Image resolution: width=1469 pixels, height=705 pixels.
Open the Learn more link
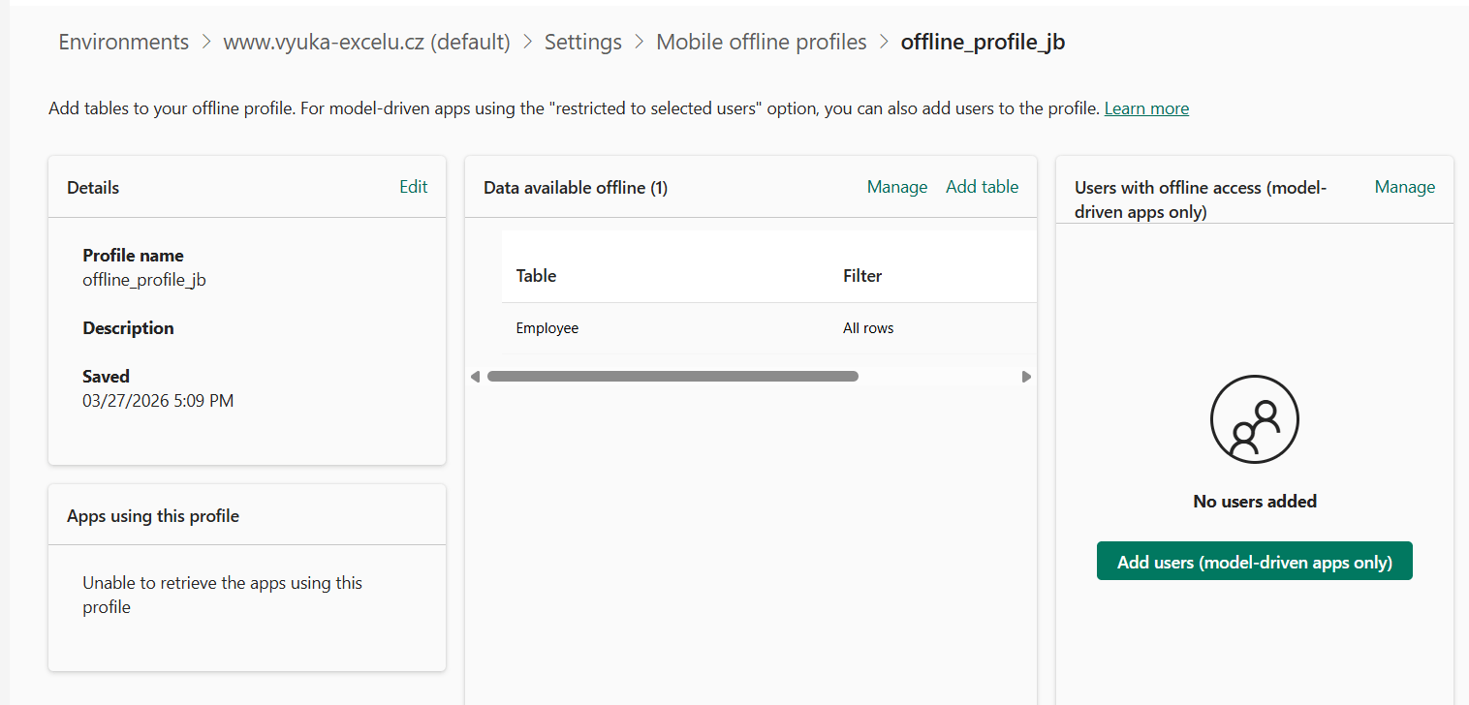point(1146,108)
